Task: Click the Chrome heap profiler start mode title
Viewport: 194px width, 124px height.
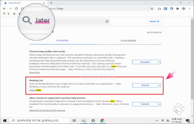Action: 48,51
